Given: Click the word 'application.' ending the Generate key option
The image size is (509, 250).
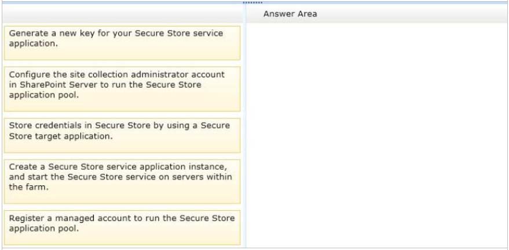Looking at the screenshot, I should point(34,43).
